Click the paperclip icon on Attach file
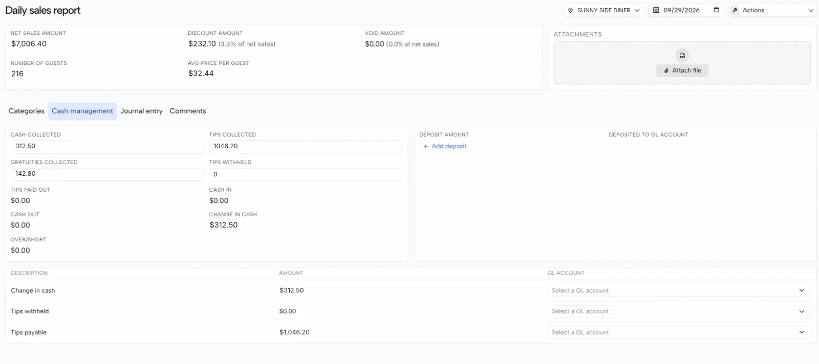 pyautogui.click(x=666, y=71)
